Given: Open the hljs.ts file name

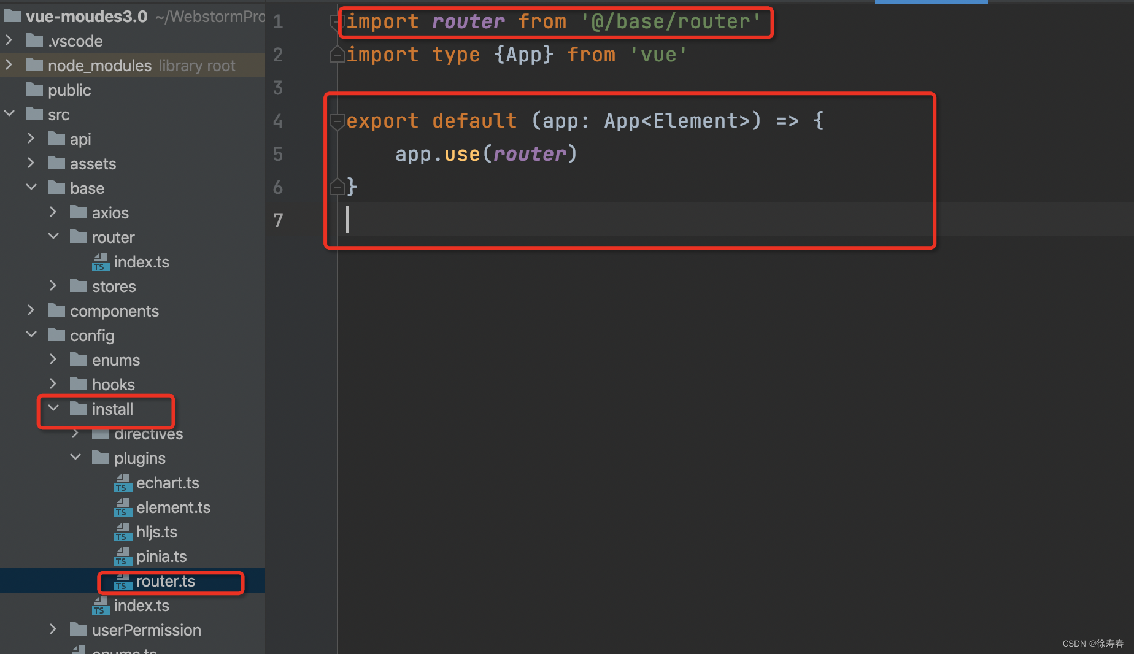Looking at the screenshot, I should (156, 532).
